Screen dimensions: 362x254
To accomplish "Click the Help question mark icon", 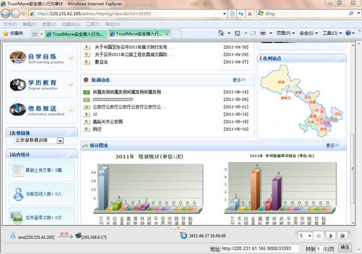I will (348, 33).
